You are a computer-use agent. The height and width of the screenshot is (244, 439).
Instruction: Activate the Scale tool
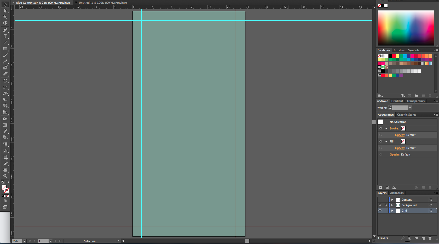coord(5,87)
